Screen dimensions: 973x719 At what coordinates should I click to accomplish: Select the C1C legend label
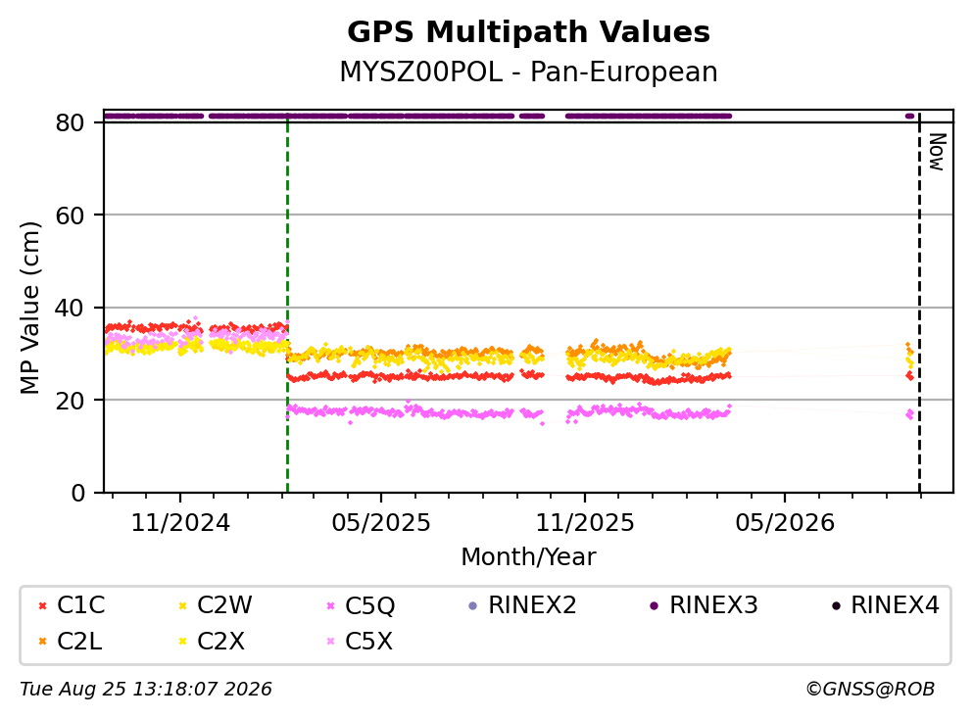pyautogui.click(x=80, y=605)
